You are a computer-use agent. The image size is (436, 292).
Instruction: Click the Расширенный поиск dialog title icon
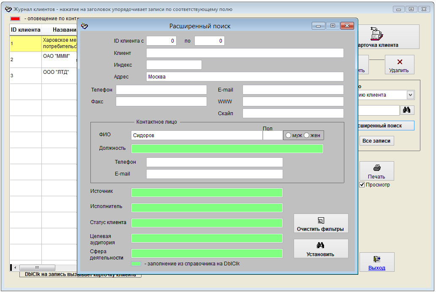tap(84, 26)
